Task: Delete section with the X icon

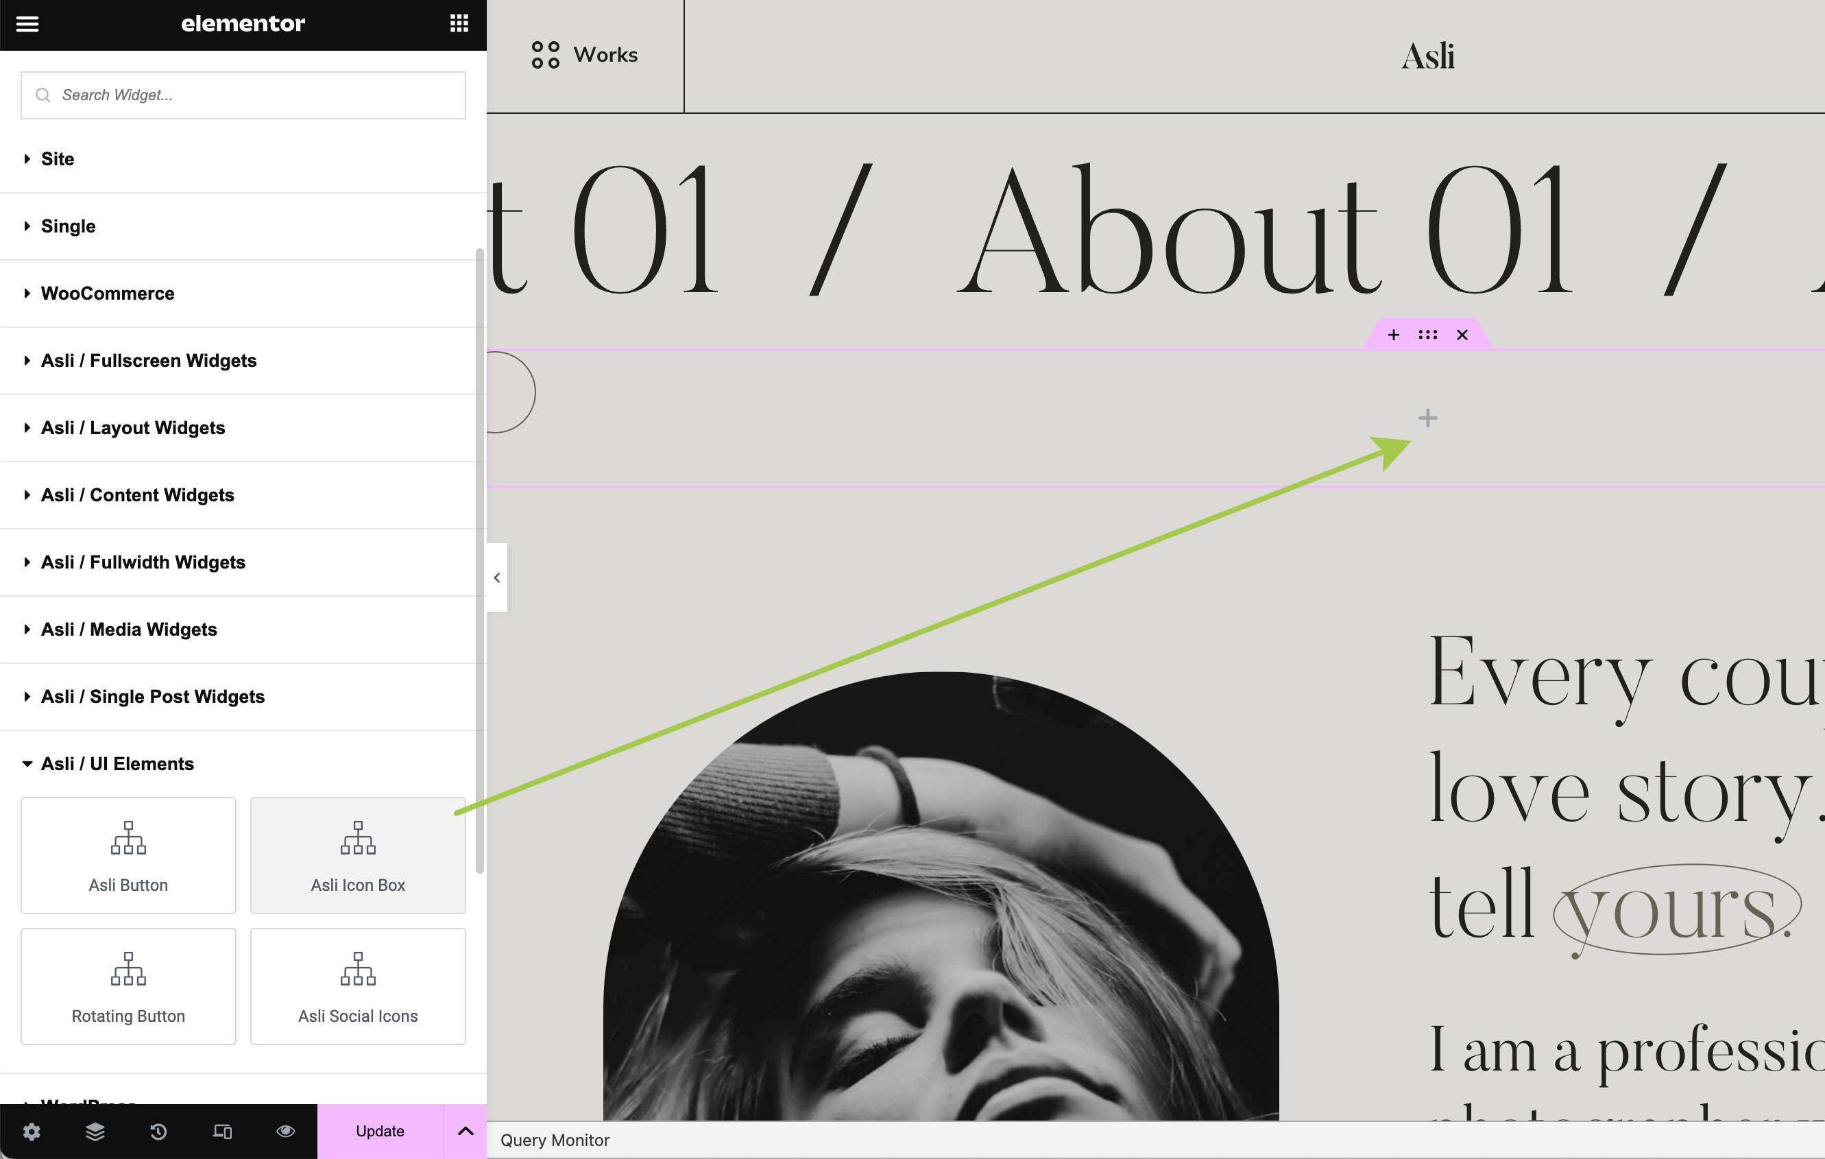Action: tap(1463, 335)
